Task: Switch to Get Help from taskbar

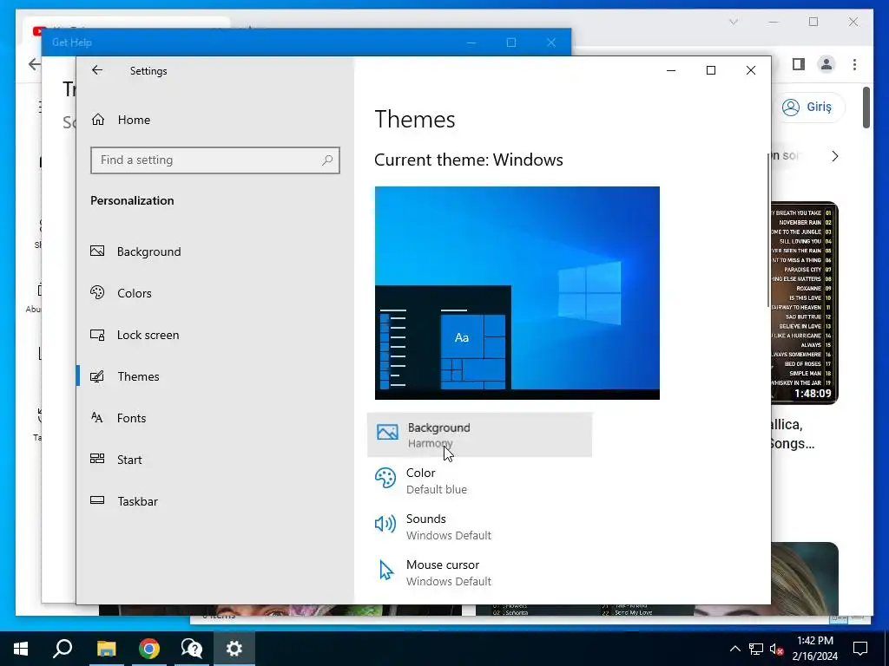Action: pyautogui.click(x=192, y=649)
